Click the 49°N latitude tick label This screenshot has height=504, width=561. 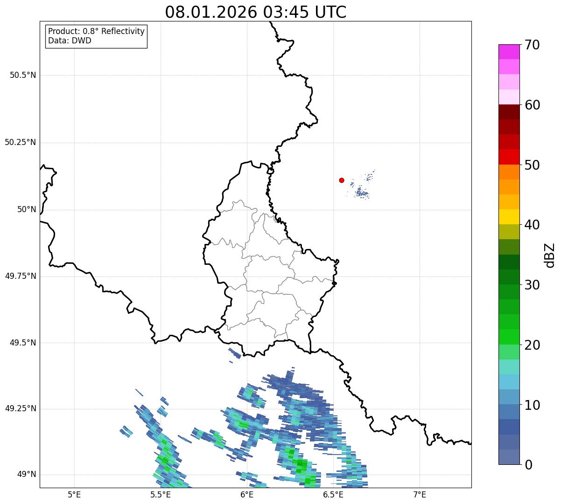27,475
